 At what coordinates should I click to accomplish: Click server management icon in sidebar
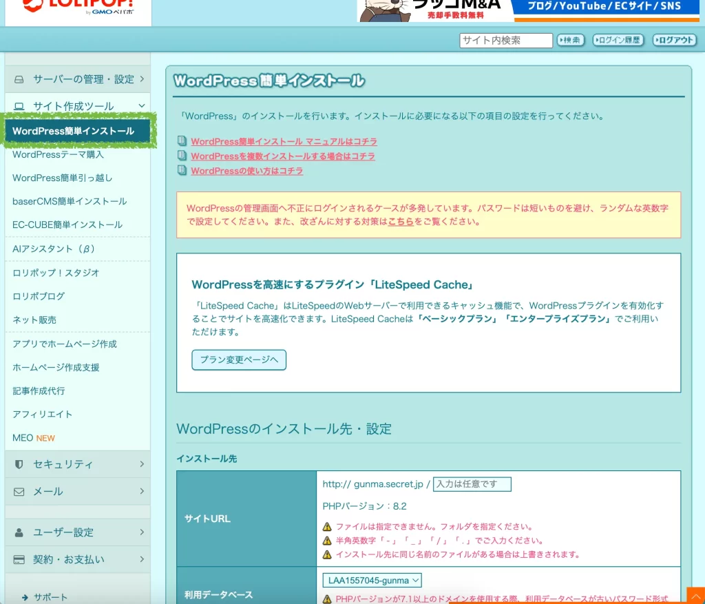coord(19,79)
